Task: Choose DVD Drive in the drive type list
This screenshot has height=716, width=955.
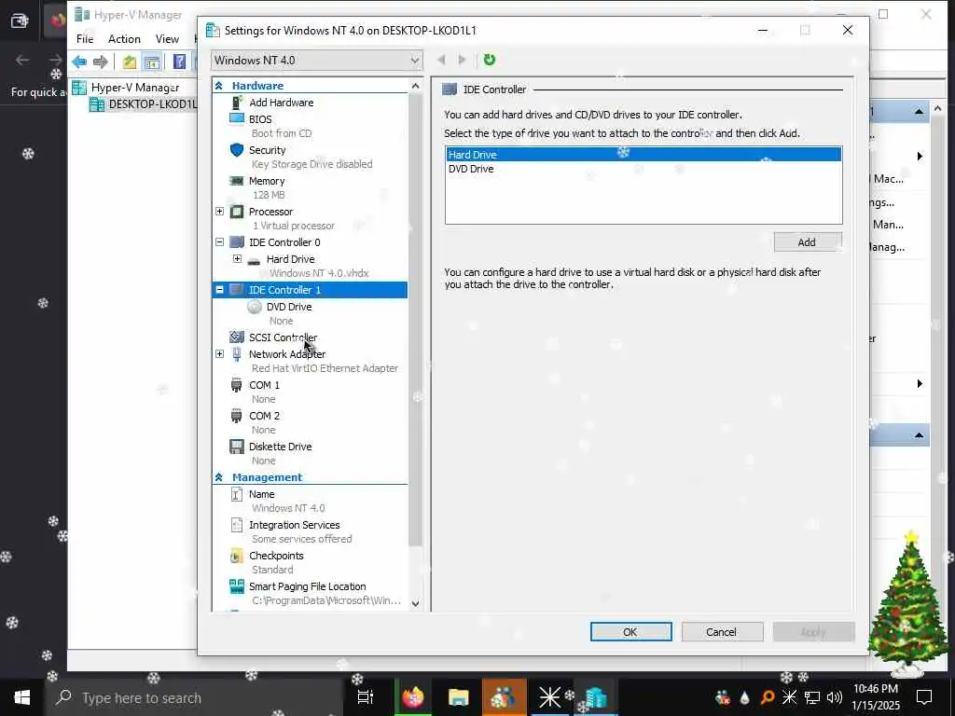Action: (644, 169)
